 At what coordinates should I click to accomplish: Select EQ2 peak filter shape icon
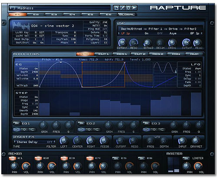(89, 129)
